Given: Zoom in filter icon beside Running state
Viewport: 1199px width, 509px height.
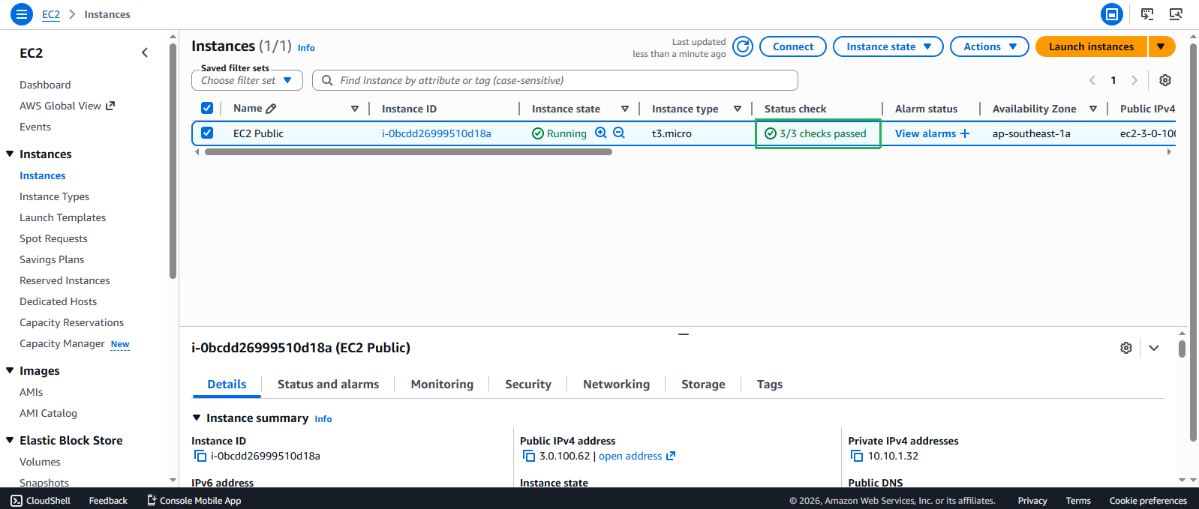Looking at the screenshot, I should point(601,133).
